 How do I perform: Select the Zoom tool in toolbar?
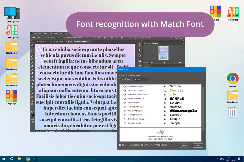pos(32,104)
